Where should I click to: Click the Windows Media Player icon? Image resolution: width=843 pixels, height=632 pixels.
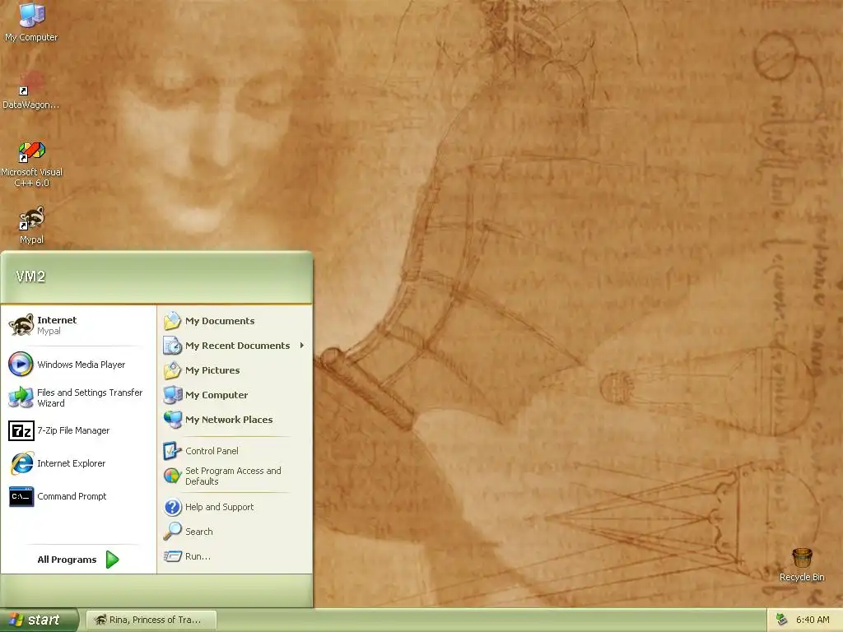click(21, 365)
